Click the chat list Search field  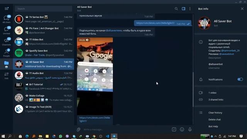point(44,8)
